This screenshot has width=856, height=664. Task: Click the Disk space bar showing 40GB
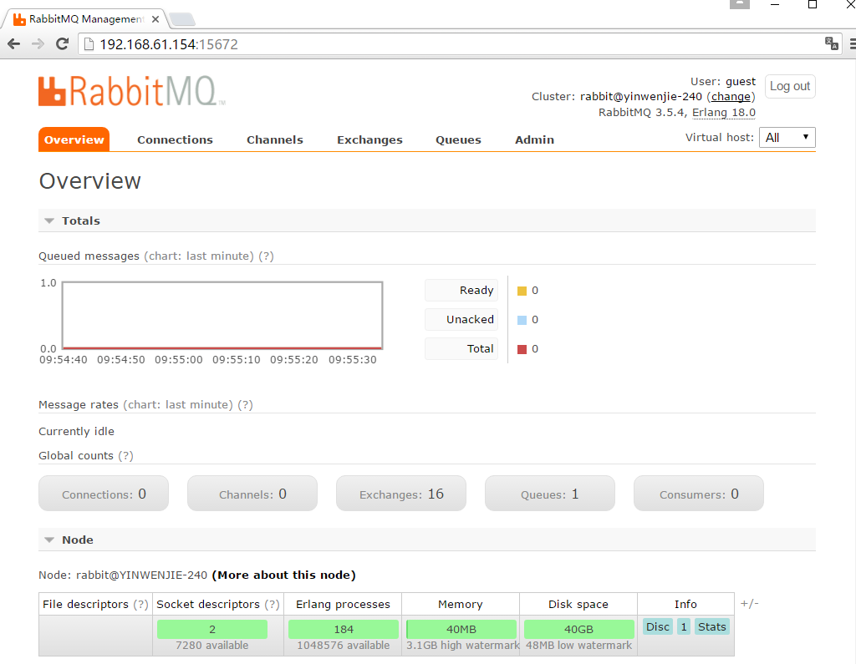(x=578, y=629)
